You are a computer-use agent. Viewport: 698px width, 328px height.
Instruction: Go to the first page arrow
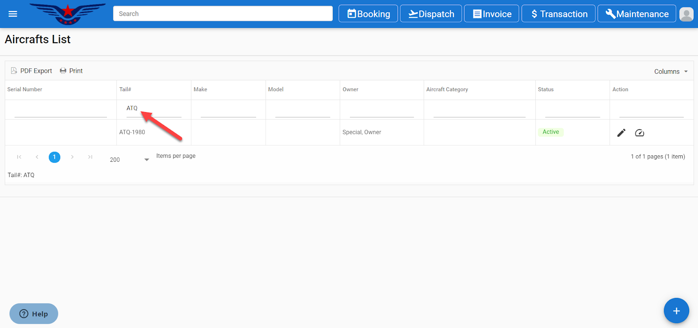pos(19,157)
